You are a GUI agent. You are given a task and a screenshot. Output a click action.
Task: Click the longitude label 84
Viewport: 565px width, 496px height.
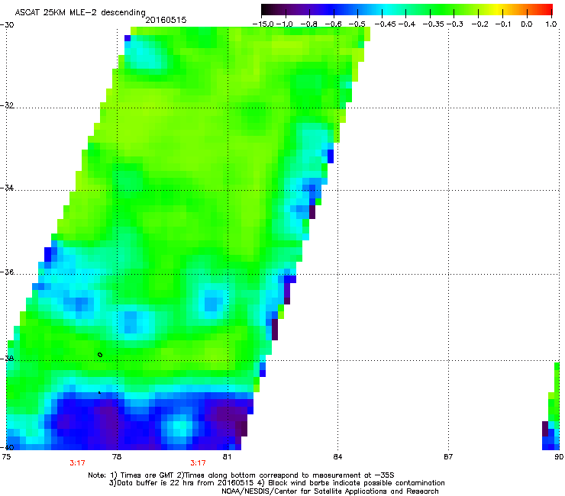coord(337,457)
